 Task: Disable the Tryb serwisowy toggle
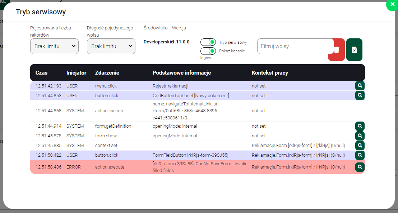pos(208,42)
